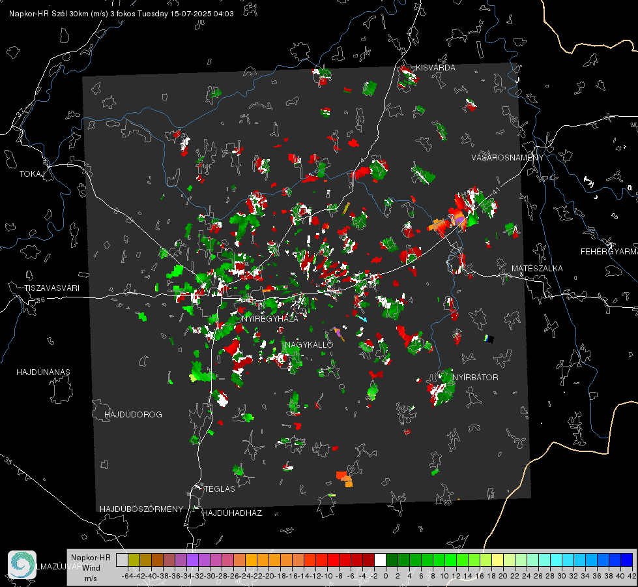Click the orange radar echo north of Téglás

tap(345, 479)
